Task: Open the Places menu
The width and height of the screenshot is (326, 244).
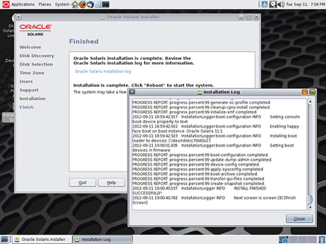Action: pos(45,4)
